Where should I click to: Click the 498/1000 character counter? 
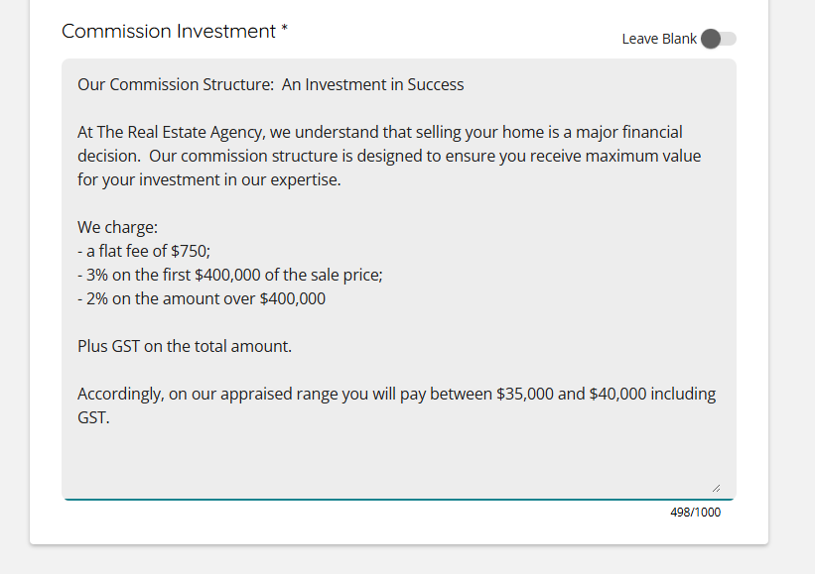pyautogui.click(x=695, y=513)
